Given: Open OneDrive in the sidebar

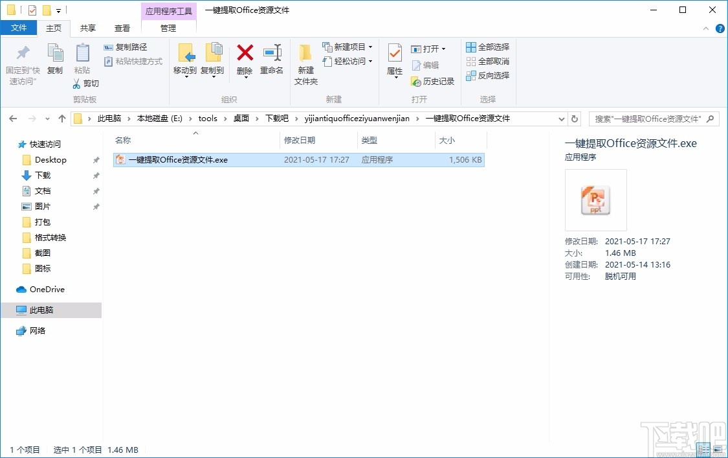Looking at the screenshot, I should point(45,289).
